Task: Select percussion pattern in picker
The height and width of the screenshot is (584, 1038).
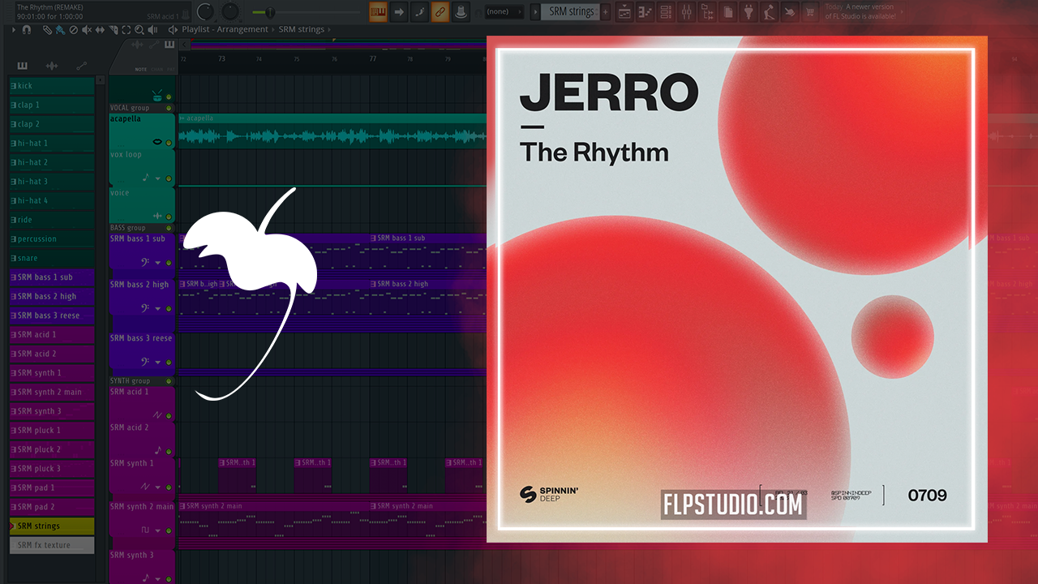Action: (53, 238)
